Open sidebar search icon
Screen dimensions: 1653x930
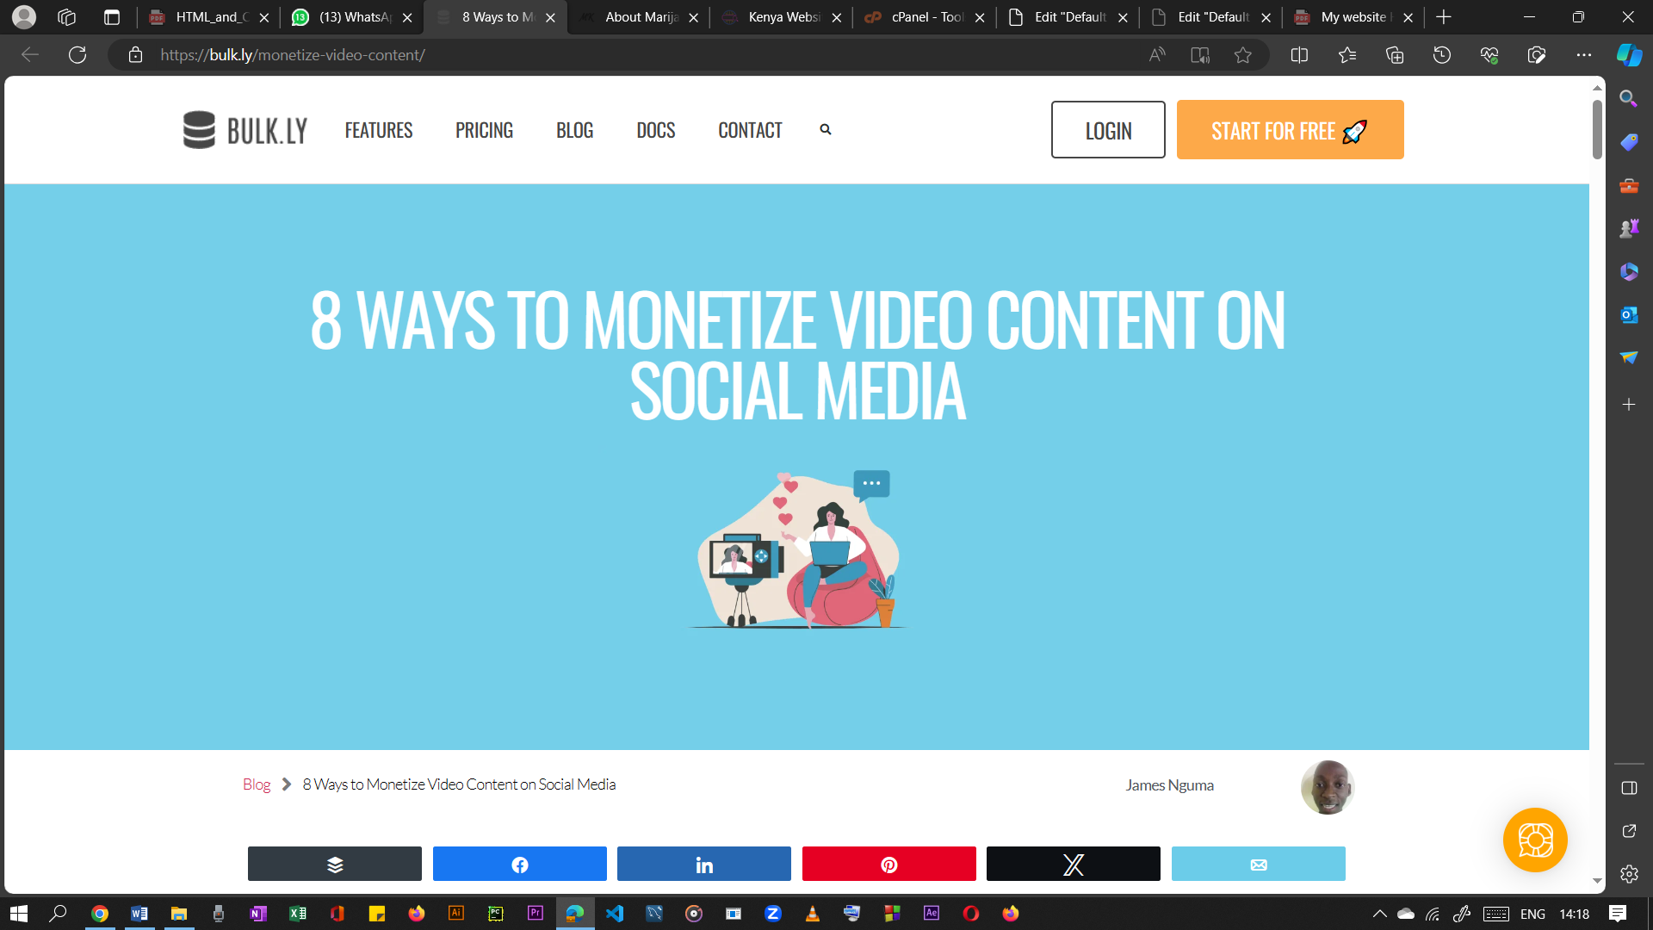[1628, 99]
